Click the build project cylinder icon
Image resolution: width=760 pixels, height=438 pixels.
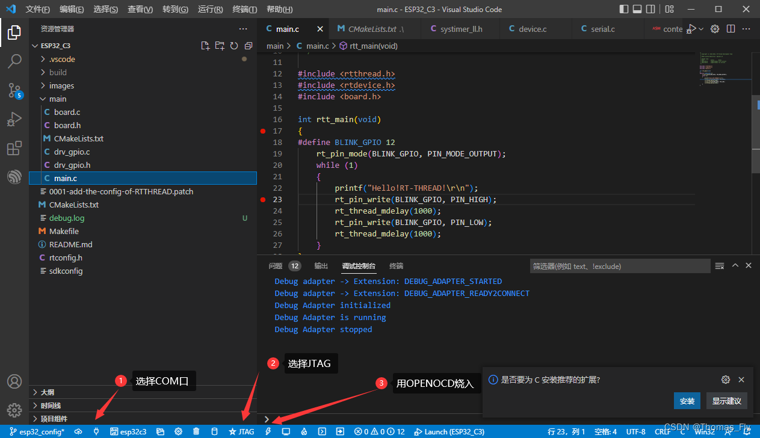(x=214, y=431)
